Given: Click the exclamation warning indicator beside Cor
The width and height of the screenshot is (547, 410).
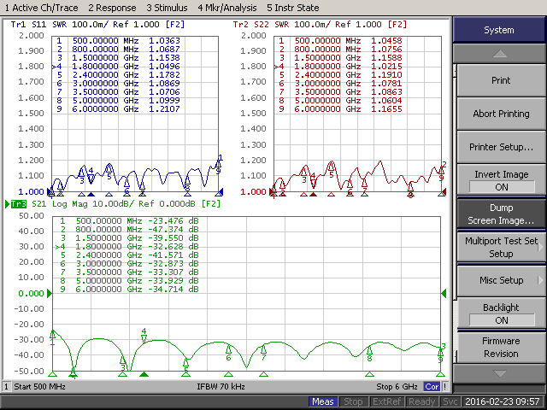Looking at the screenshot, I should (444, 387).
